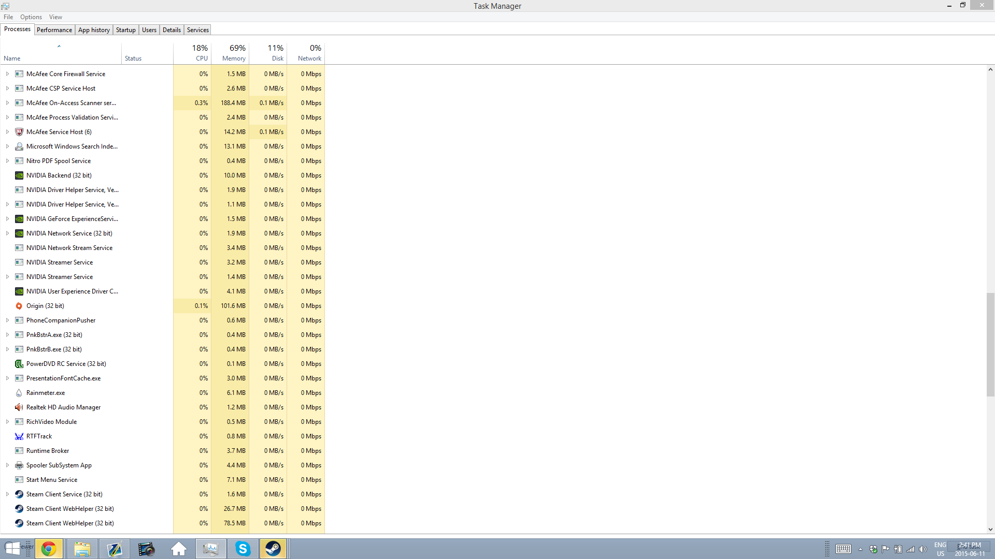Expand the Steam Client Service entry
This screenshot has height=559, width=995.
7,494
